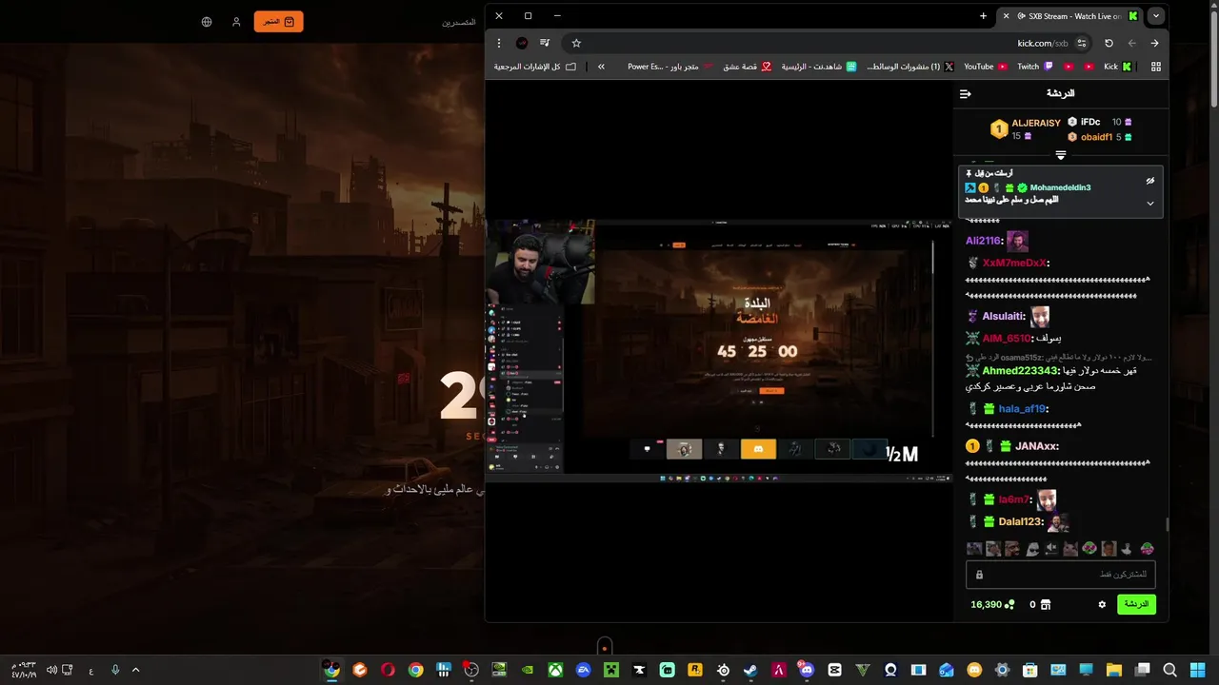Expand the chat leaderboard arrow
Screen dimensions: 1219x685
[x=1060, y=155]
